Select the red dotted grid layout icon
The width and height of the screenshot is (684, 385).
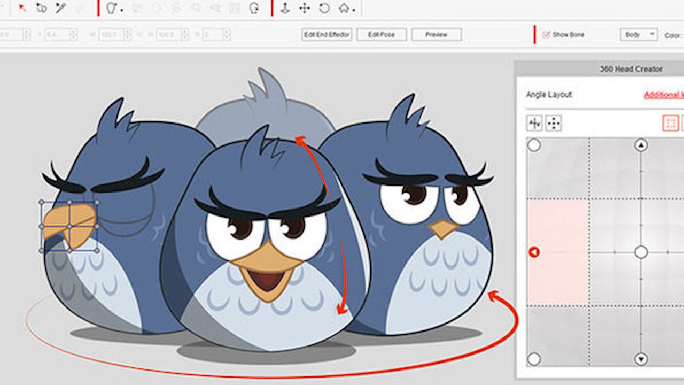[671, 123]
